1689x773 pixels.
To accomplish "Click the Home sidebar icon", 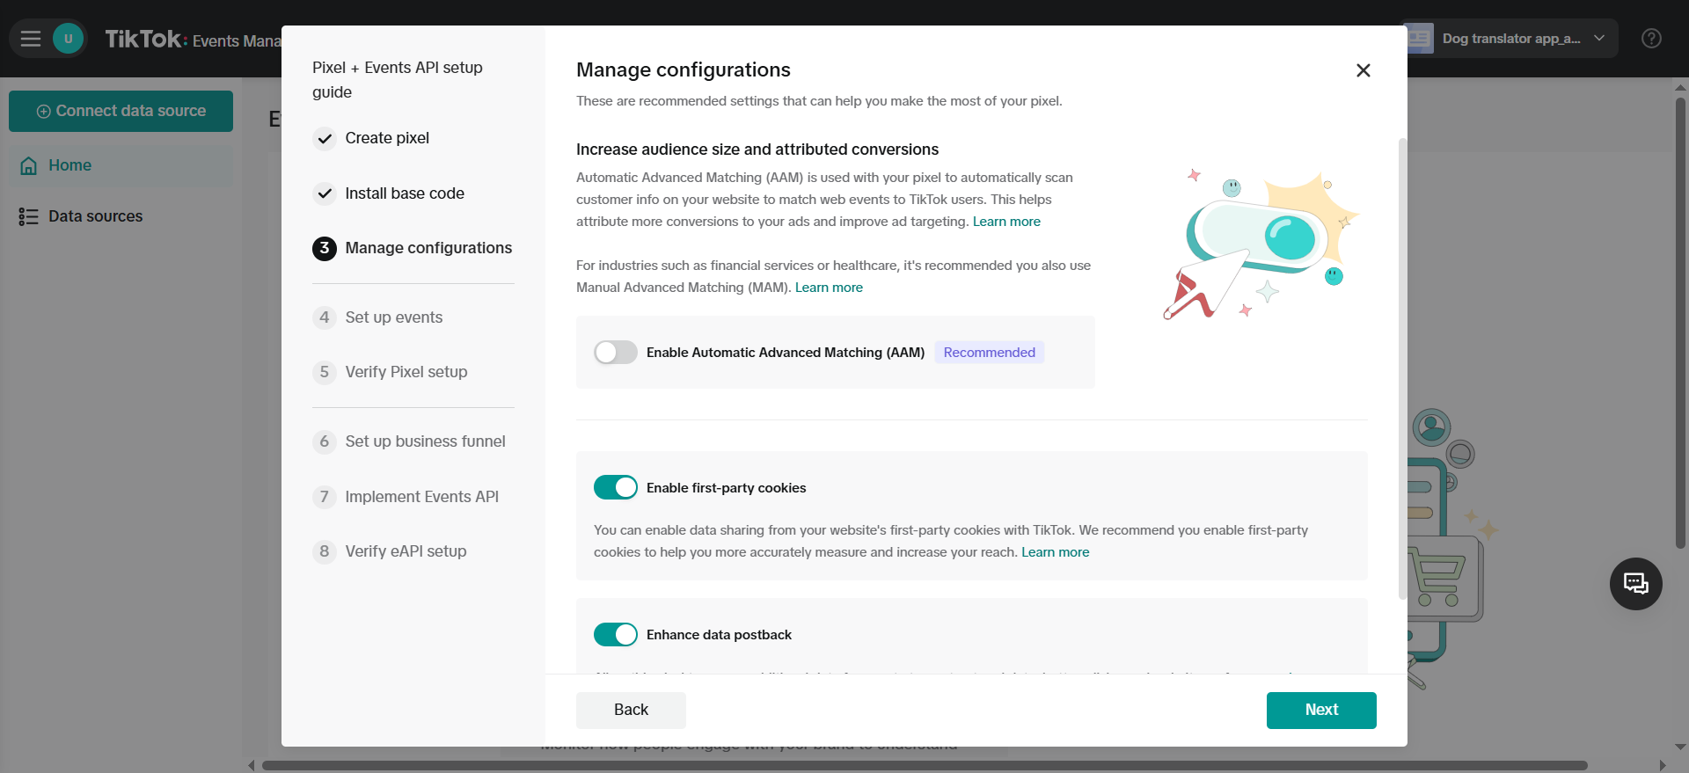I will [29, 165].
